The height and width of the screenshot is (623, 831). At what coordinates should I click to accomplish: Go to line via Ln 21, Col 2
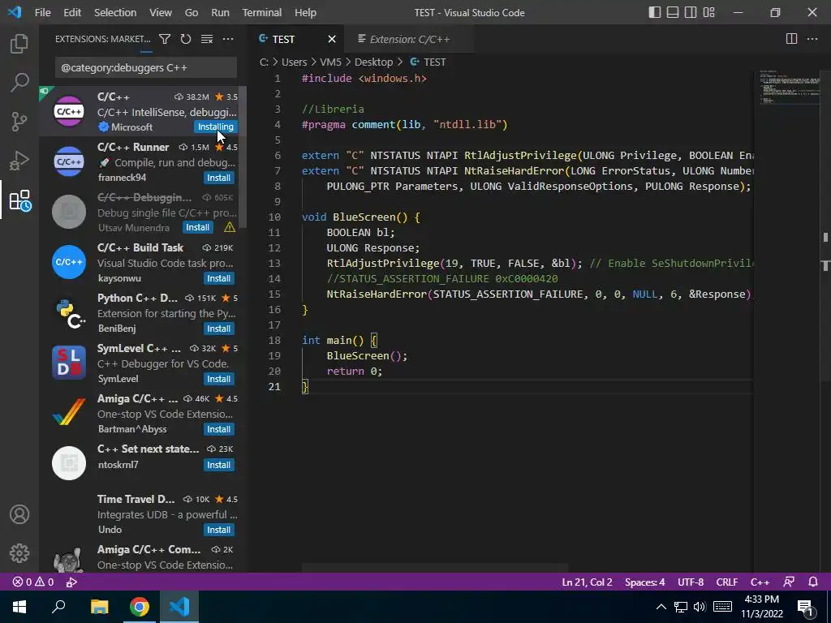pos(587,582)
